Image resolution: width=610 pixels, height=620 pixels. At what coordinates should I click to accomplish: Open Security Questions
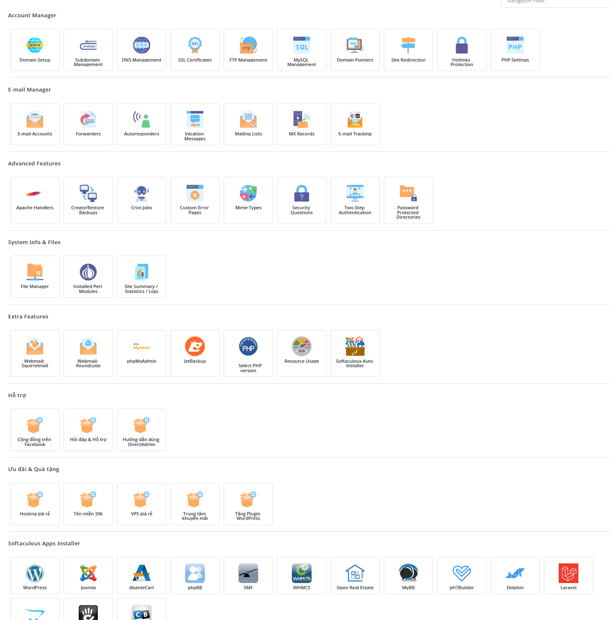pyautogui.click(x=302, y=200)
